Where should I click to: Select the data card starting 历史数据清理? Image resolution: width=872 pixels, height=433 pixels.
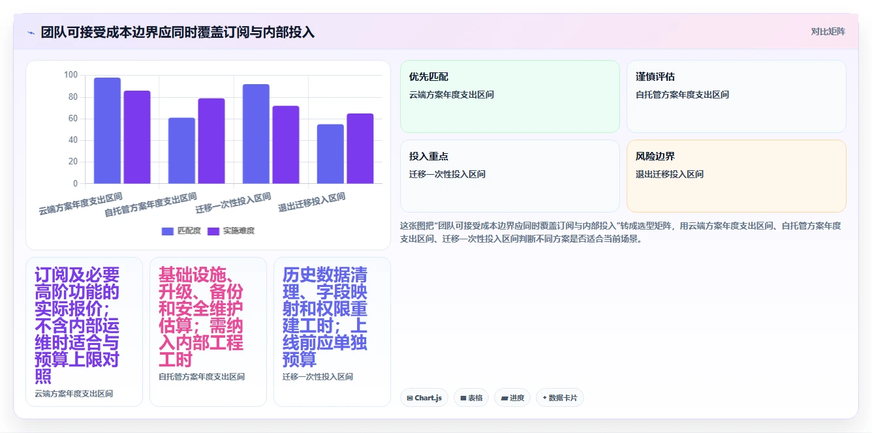332,332
